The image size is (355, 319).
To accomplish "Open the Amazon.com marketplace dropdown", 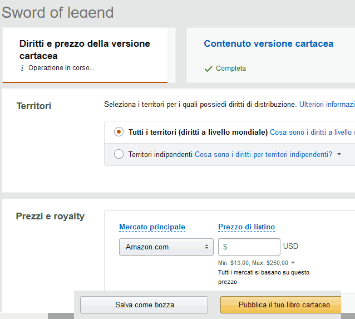I will [x=166, y=247].
